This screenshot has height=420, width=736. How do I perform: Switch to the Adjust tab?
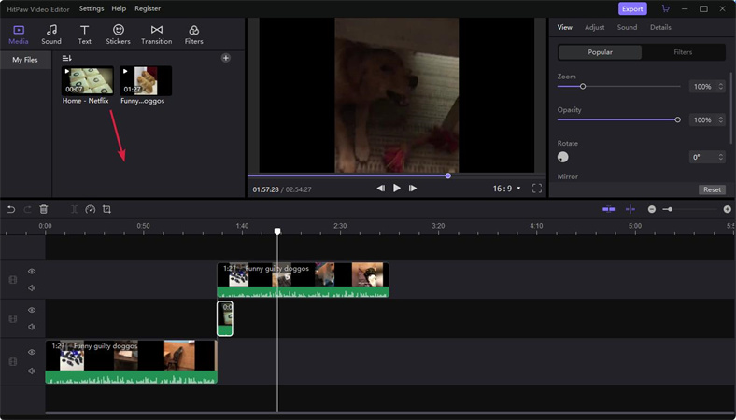(x=594, y=28)
